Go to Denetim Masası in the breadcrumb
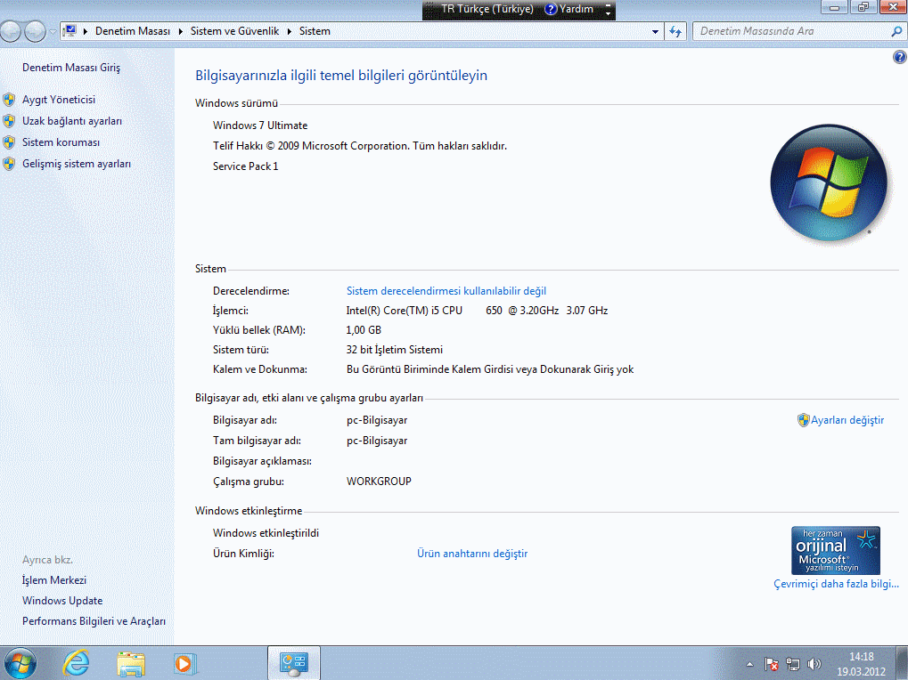The width and height of the screenshot is (908, 680). tap(133, 31)
